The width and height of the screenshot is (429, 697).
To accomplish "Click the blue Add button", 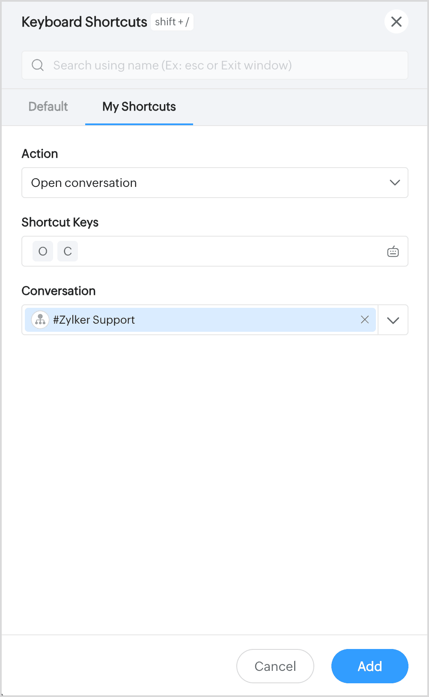I will (x=369, y=666).
